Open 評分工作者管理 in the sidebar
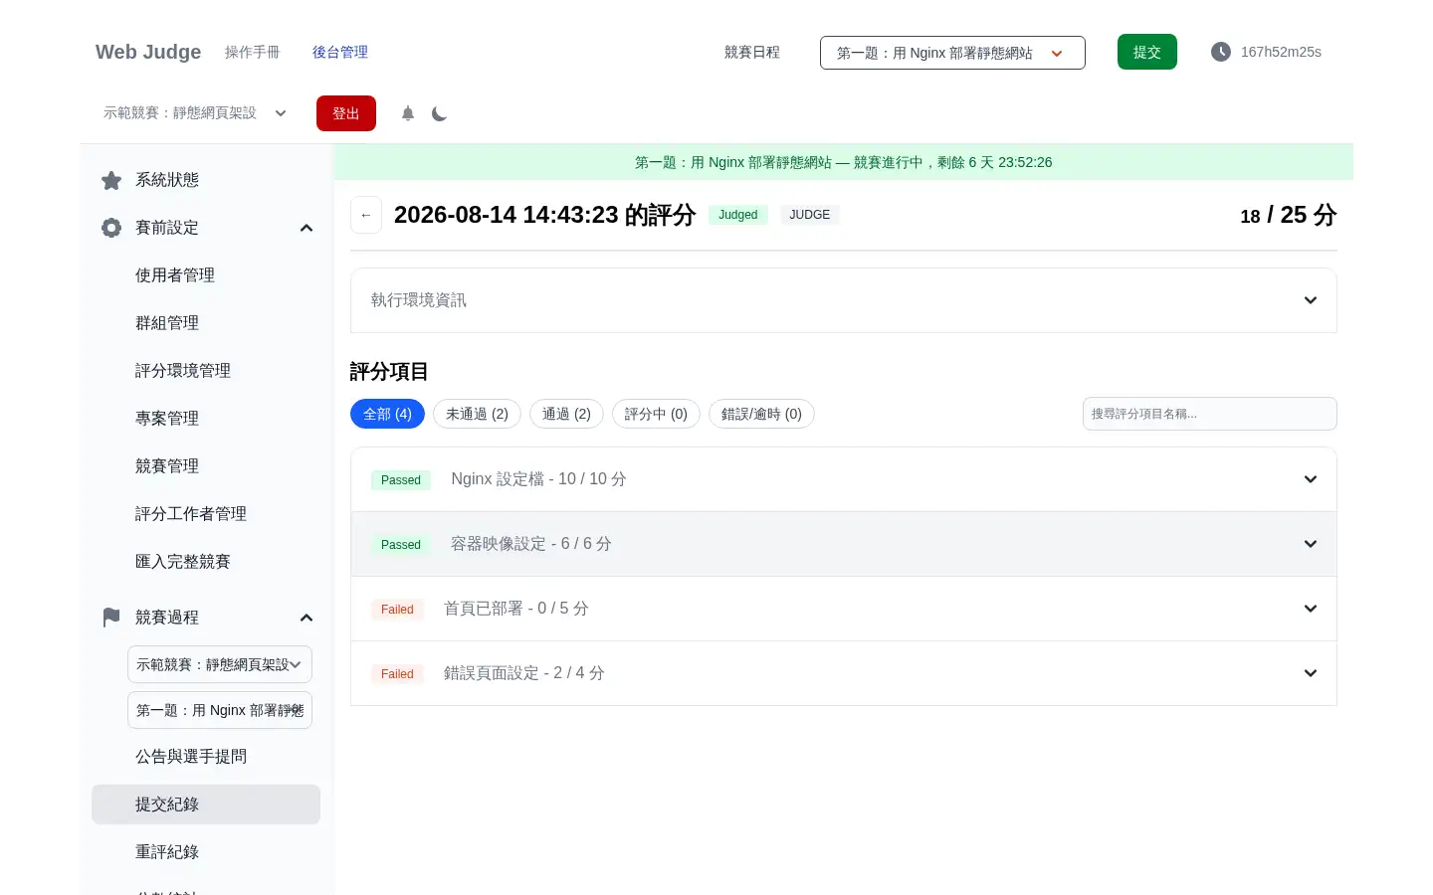Image resolution: width=1433 pixels, height=895 pixels. (206, 514)
